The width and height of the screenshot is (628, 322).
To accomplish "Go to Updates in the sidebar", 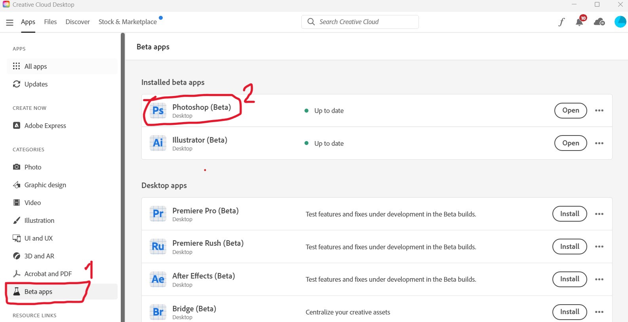I will click(x=36, y=84).
